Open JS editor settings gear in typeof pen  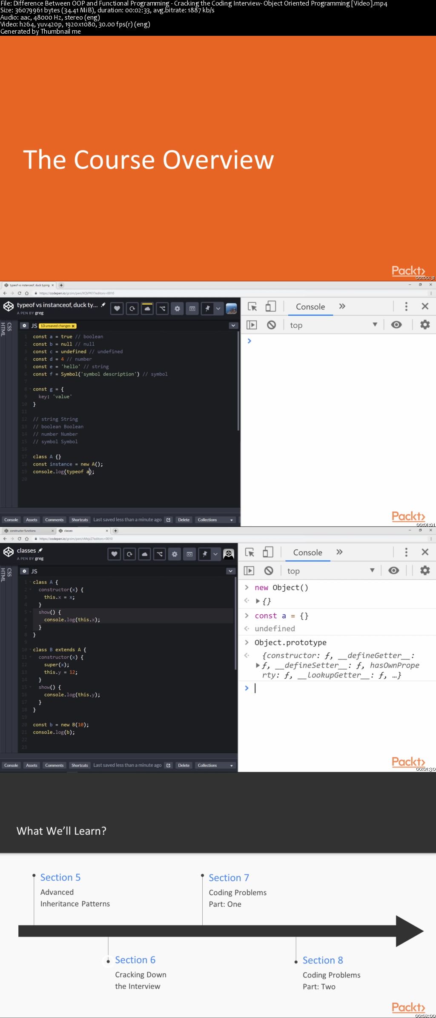[24, 326]
